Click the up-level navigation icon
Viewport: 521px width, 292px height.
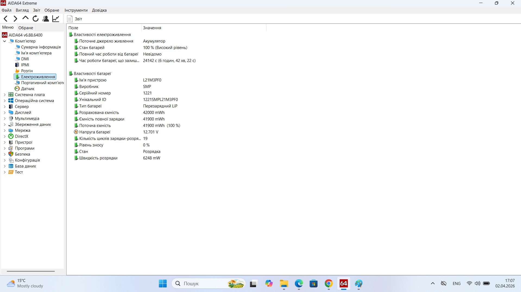coord(25,18)
